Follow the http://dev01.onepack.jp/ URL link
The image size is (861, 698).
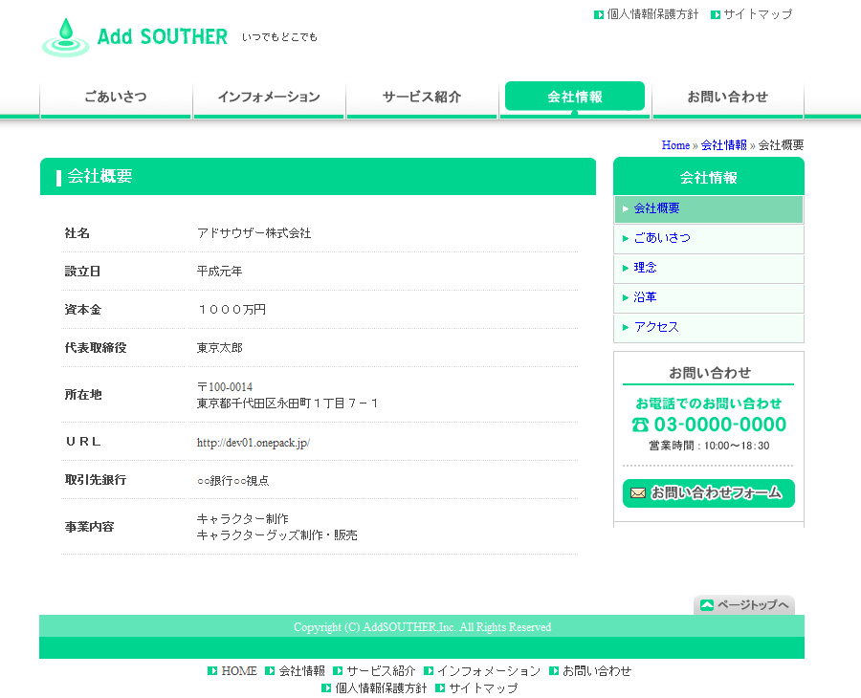tap(253, 443)
